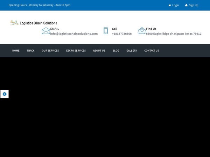210x157 pixels.
Task: Click the map pin Find Us icon
Action: (142, 31)
